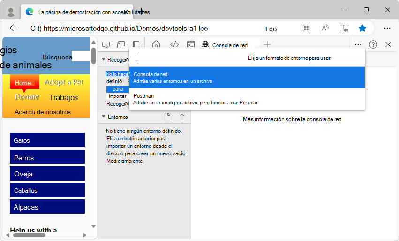Click the Inspect element tool icon
Viewport: 399px width, 241px height.
point(106,45)
